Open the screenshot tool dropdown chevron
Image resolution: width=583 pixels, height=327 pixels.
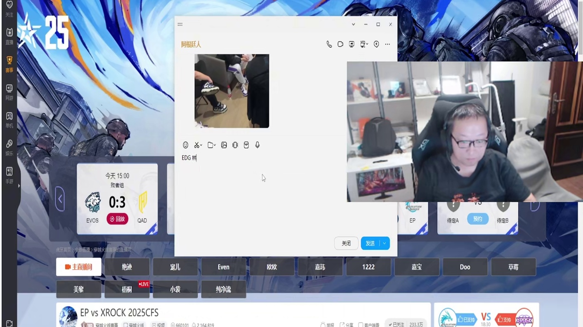click(x=201, y=145)
